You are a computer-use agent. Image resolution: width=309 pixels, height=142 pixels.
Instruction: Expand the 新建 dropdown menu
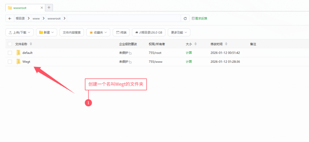[46, 32]
